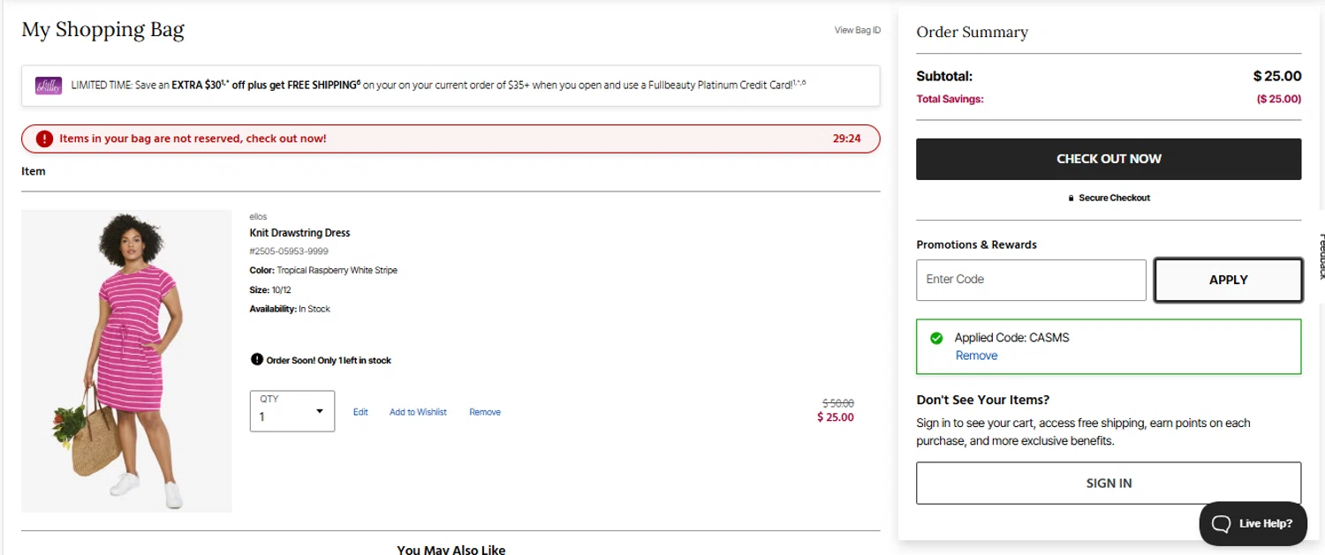Image resolution: width=1325 pixels, height=555 pixels.
Task: Click the 'Availability: In Stock' text
Action: pyautogui.click(x=290, y=310)
